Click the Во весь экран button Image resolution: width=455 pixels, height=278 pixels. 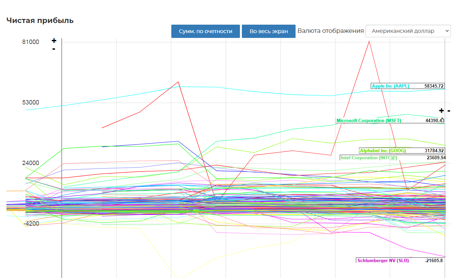point(269,31)
